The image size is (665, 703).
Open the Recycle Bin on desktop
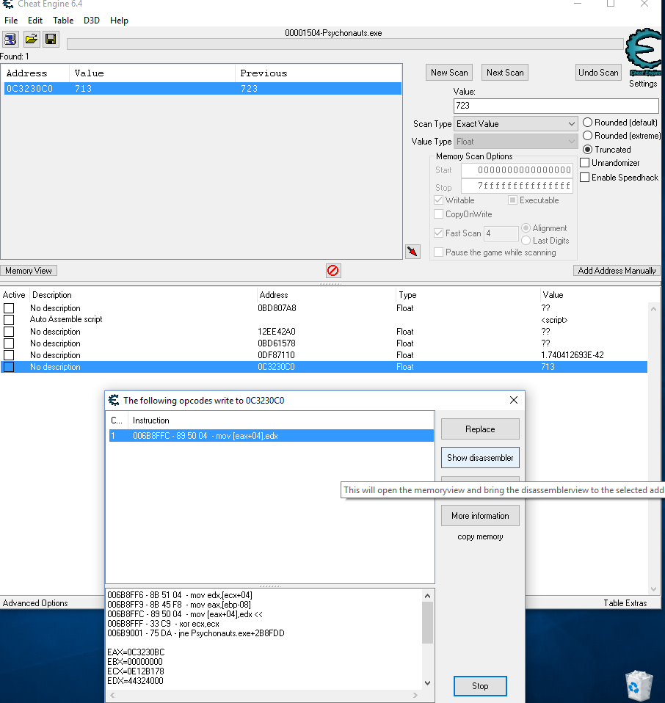pyautogui.click(x=639, y=685)
